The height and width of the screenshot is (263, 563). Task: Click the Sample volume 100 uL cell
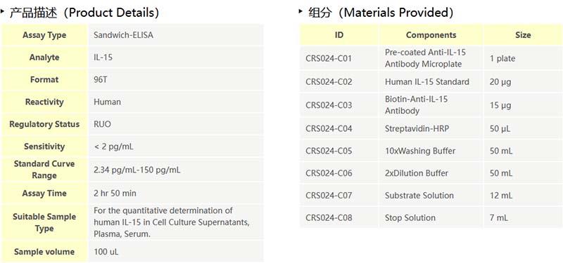pyautogui.click(x=175, y=252)
